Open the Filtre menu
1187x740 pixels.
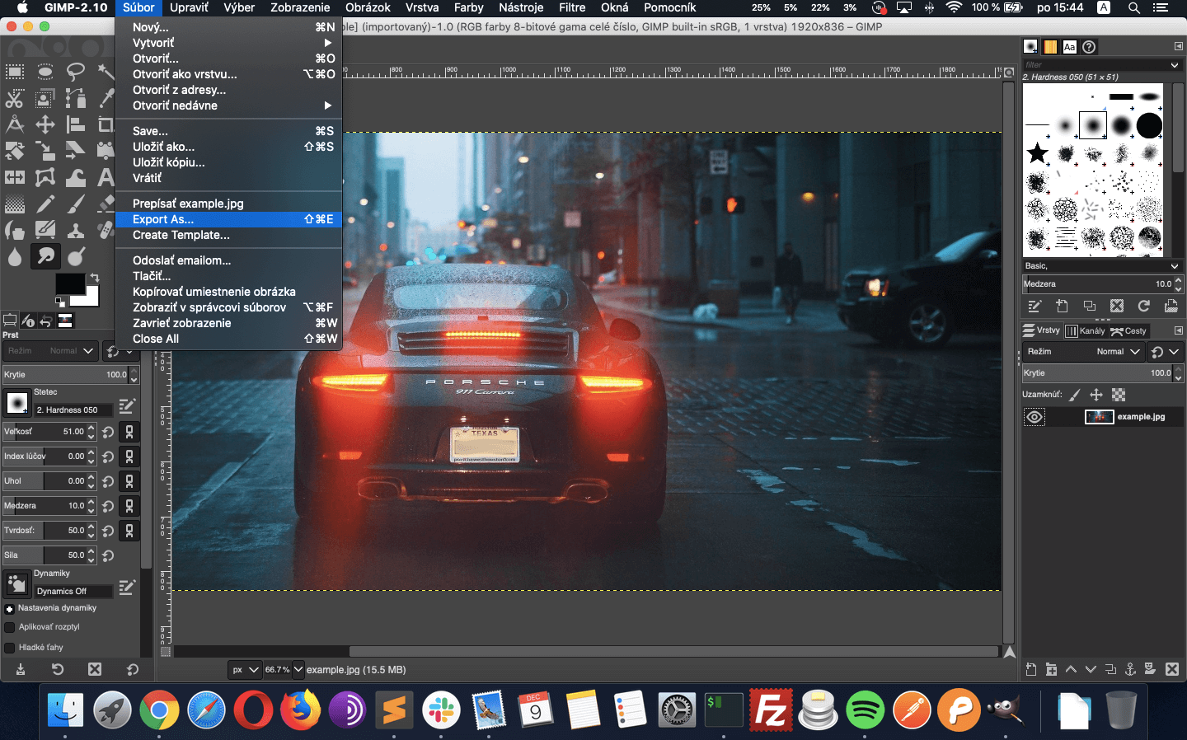point(572,7)
